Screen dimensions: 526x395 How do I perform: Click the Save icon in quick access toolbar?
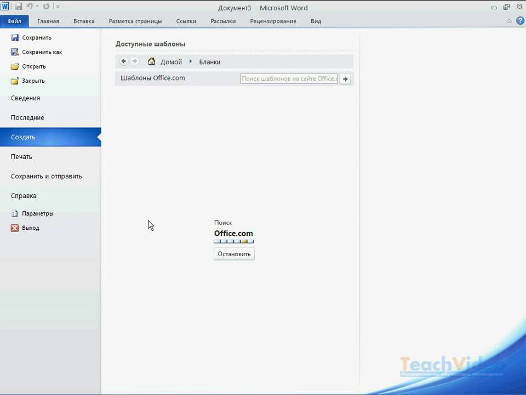point(18,6)
